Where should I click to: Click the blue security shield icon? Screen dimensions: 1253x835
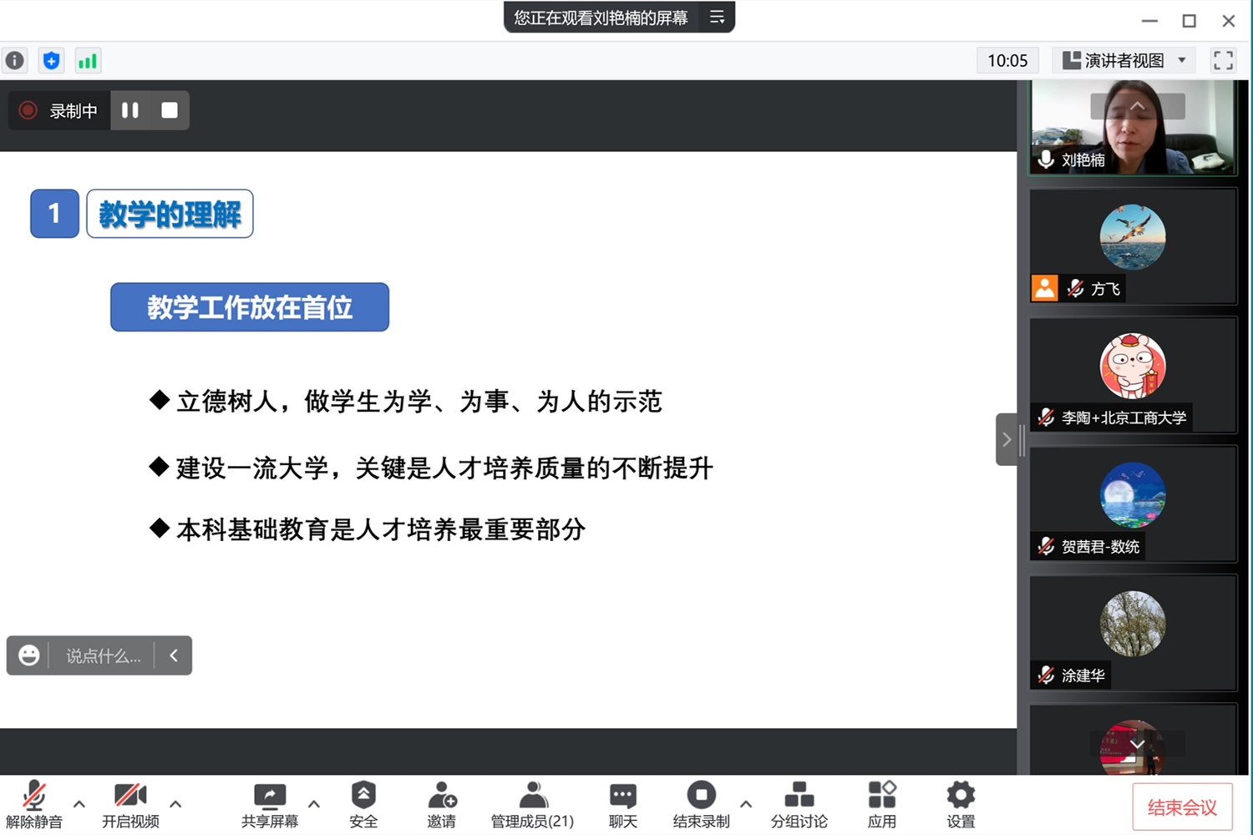pos(51,61)
